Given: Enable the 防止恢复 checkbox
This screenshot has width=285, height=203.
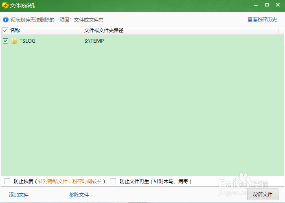Looking at the screenshot, I should pyautogui.click(x=7, y=181).
